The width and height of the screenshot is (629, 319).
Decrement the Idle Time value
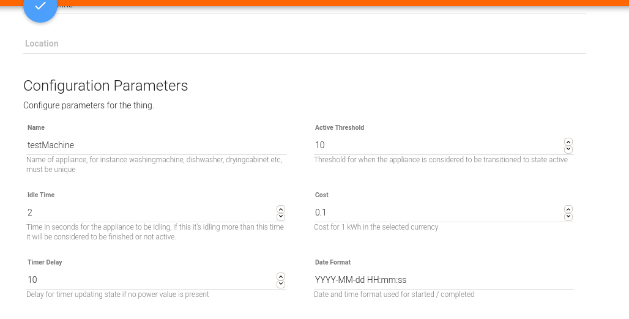pyautogui.click(x=280, y=217)
